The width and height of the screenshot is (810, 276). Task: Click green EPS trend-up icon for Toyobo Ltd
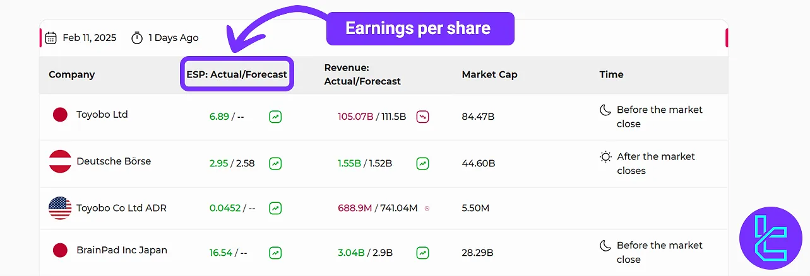pos(275,117)
